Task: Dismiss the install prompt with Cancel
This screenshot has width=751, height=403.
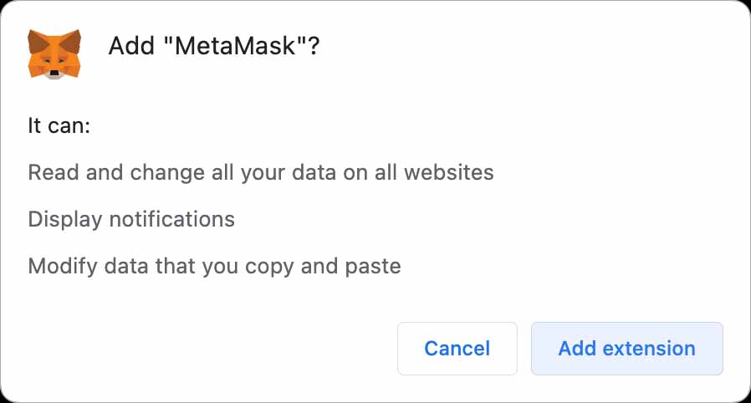Action: [457, 349]
